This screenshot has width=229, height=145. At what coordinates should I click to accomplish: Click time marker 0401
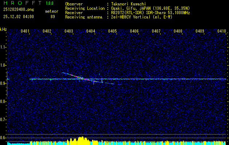[x=25, y=31]
